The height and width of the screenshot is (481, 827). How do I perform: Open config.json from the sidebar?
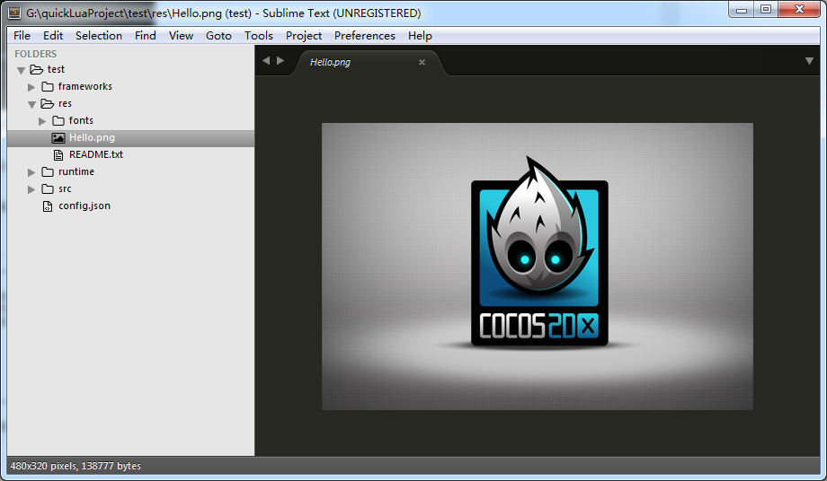(84, 206)
